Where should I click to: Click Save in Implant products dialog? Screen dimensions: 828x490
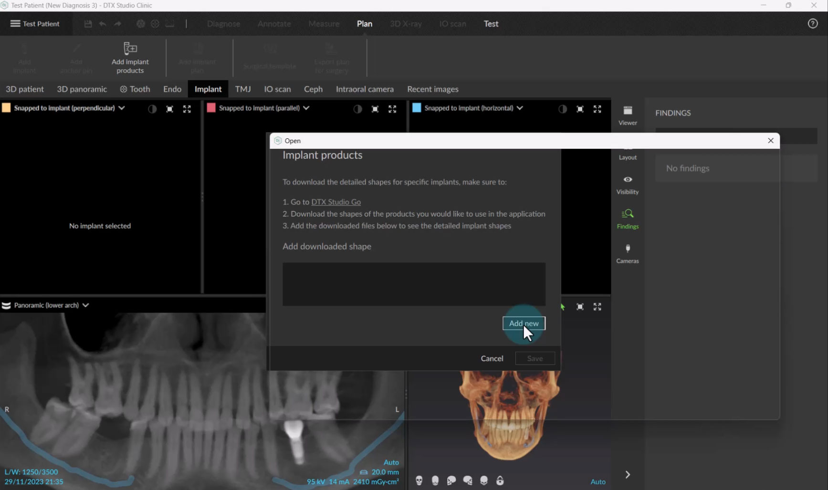click(x=535, y=358)
